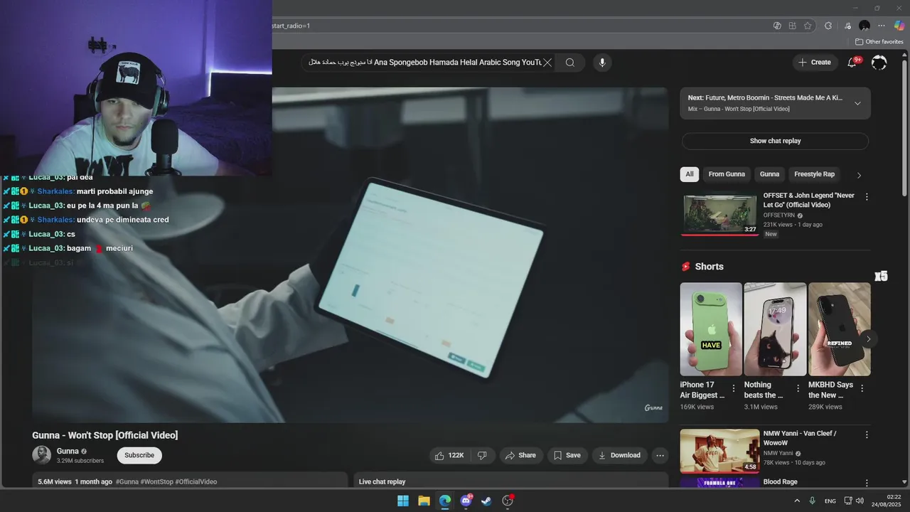Open Copilot in Edge toolbar

point(899,26)
